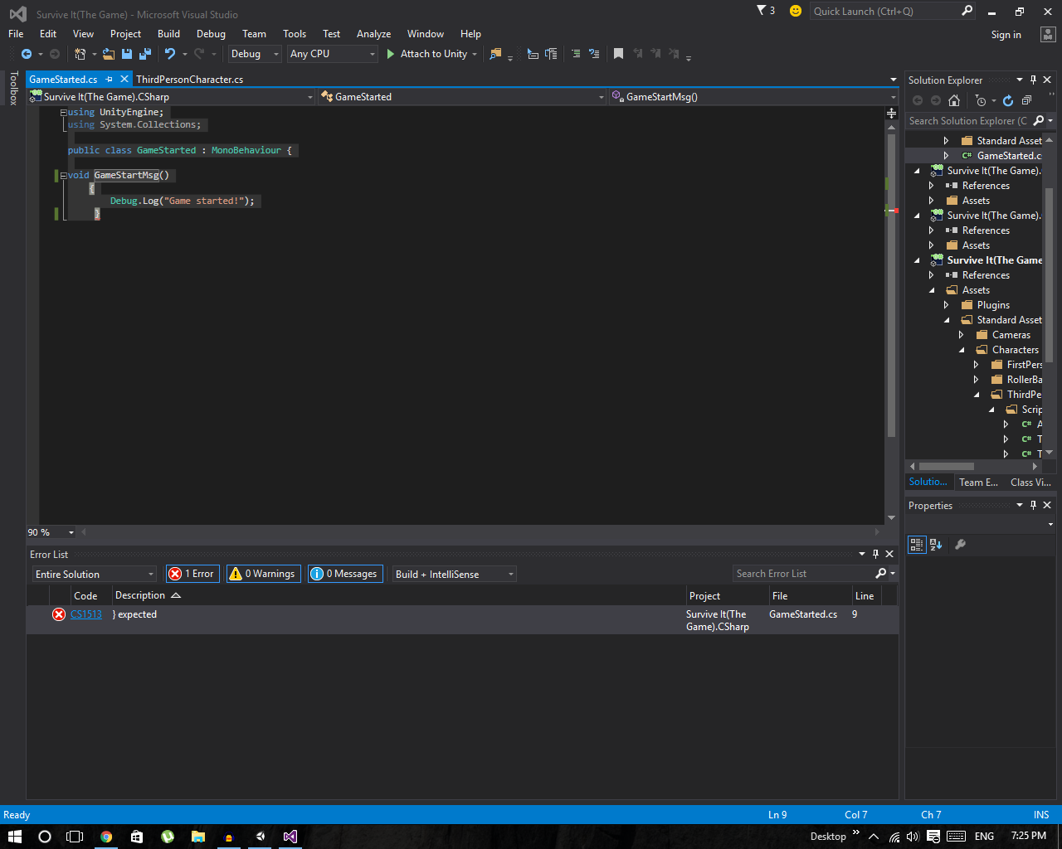This screenshot has height=849, width=1062.
Task: Click the Property Pages wrench icon
Action: point(960,545)
